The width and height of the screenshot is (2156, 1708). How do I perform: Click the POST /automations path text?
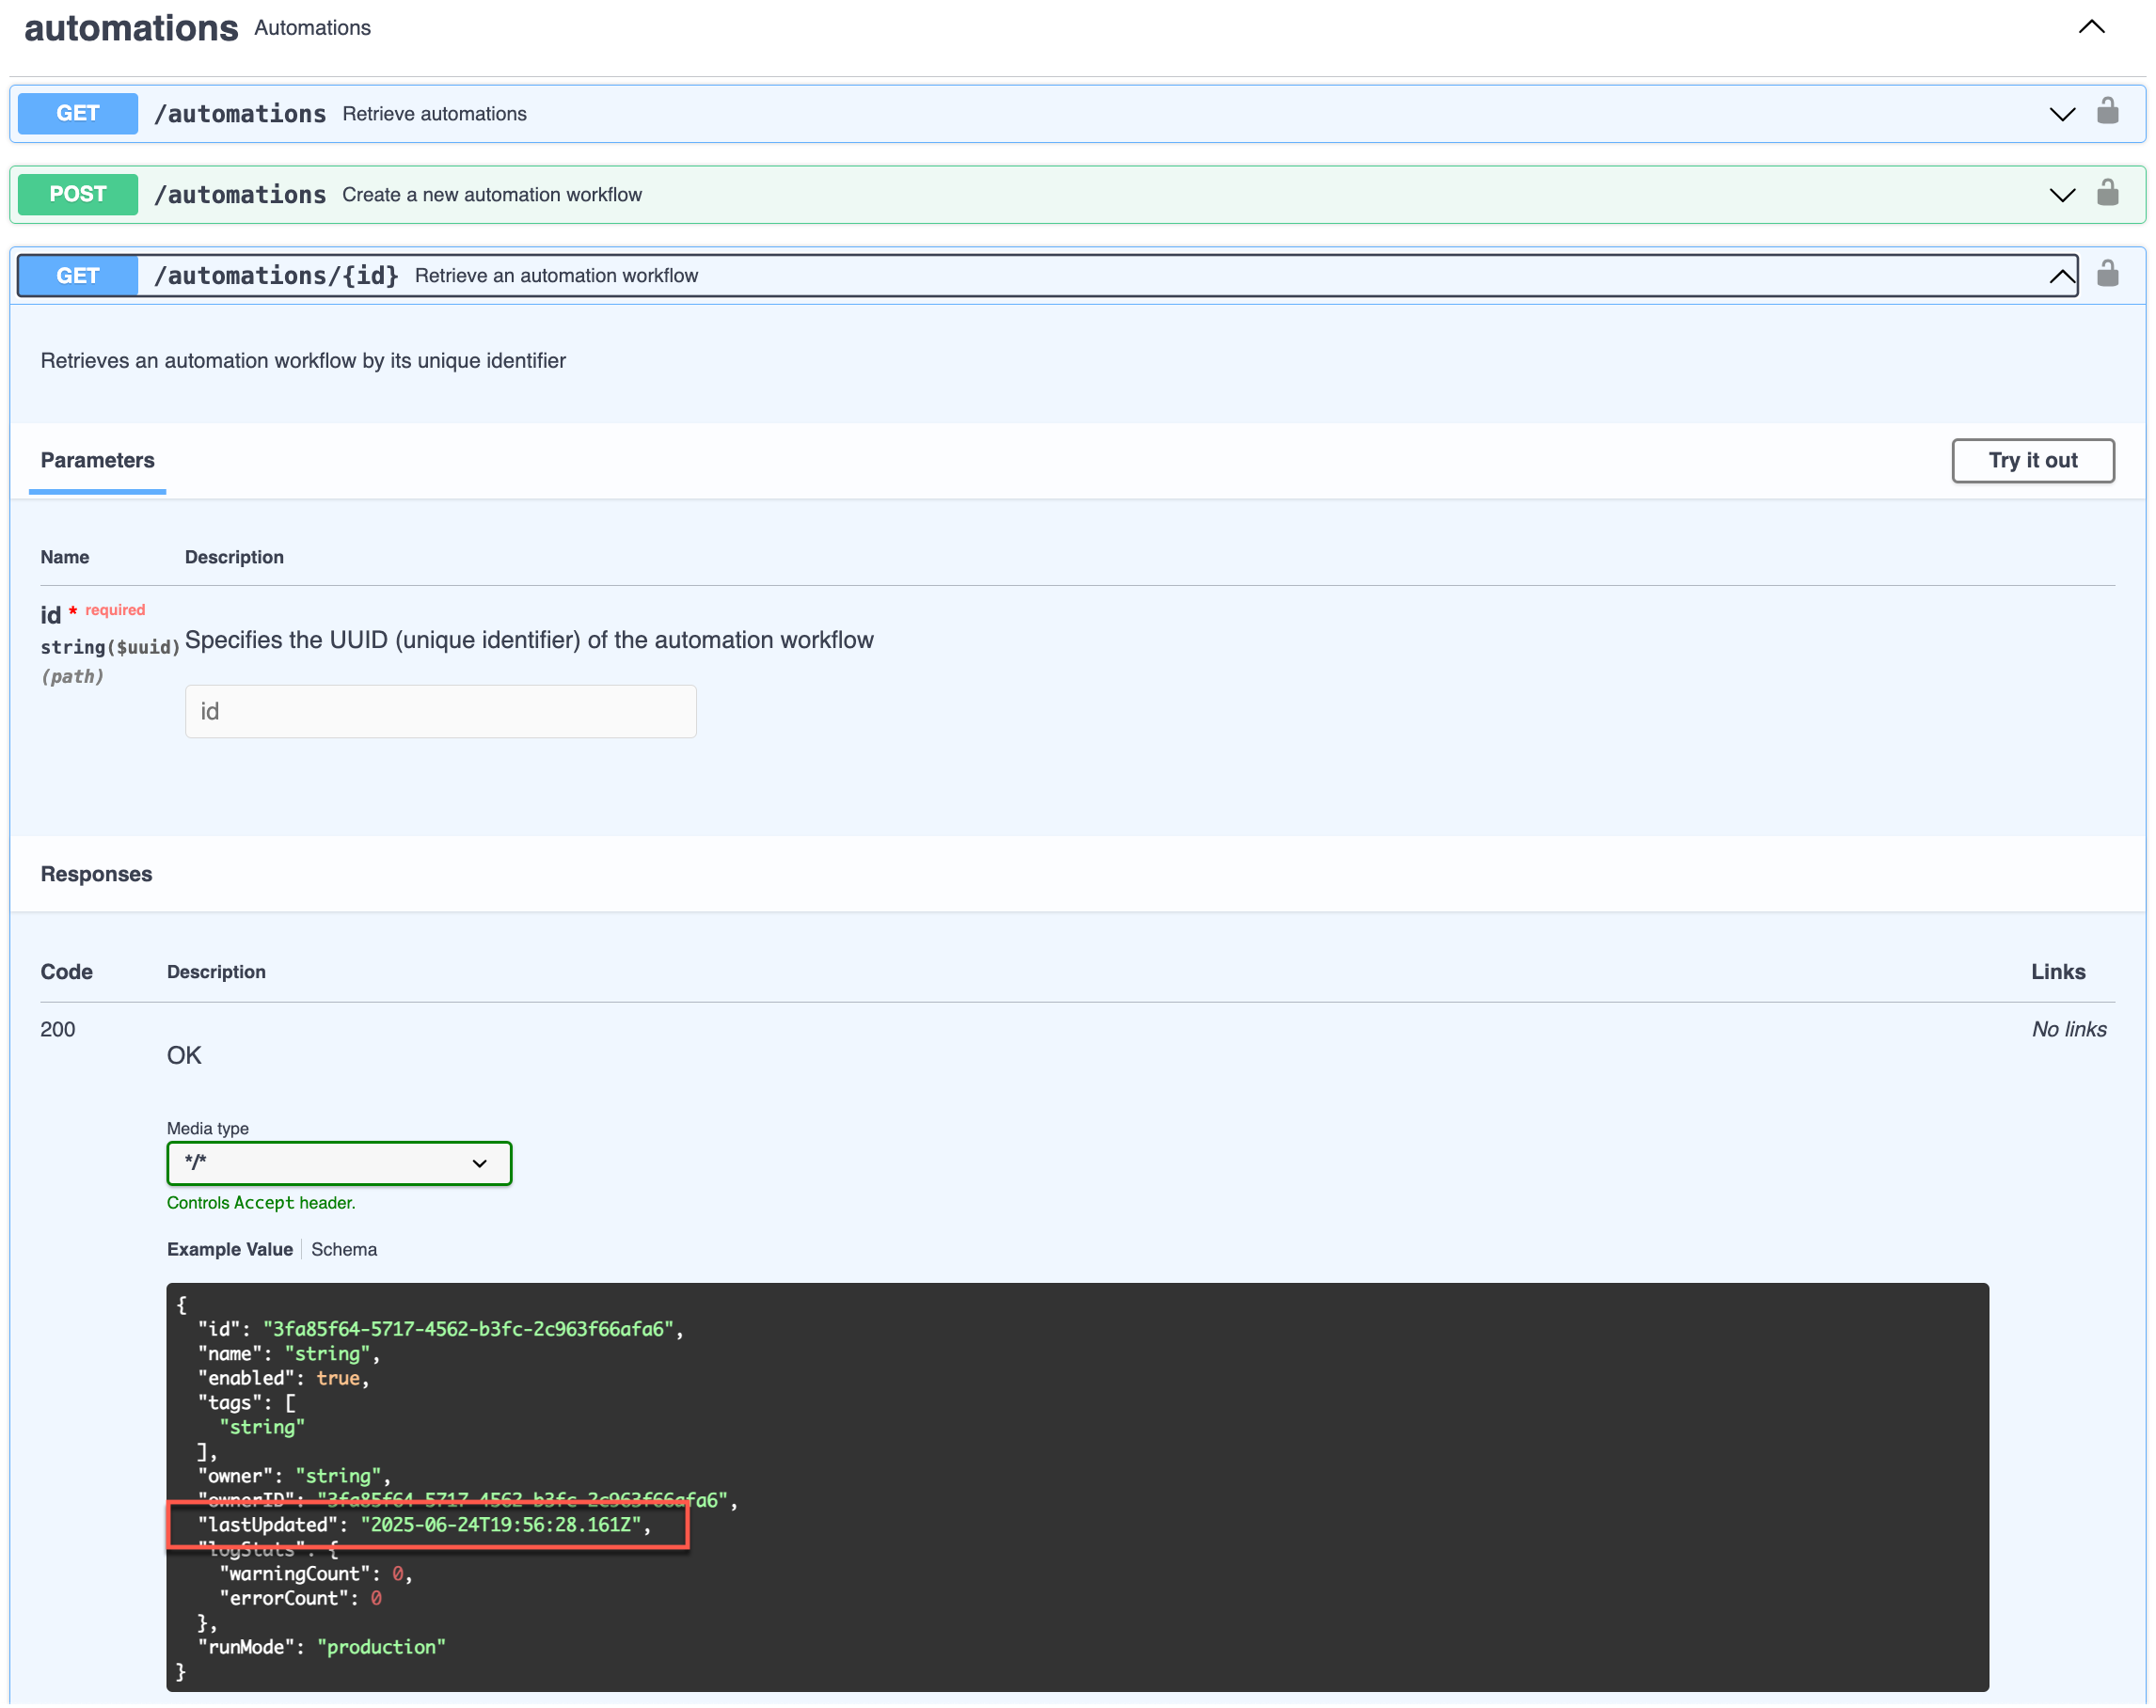click(240, 194)
